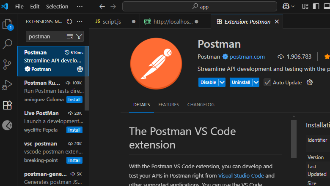Open Source Control view
The image size is (330, 186).
pyautogui.click(x=8, y=64)
